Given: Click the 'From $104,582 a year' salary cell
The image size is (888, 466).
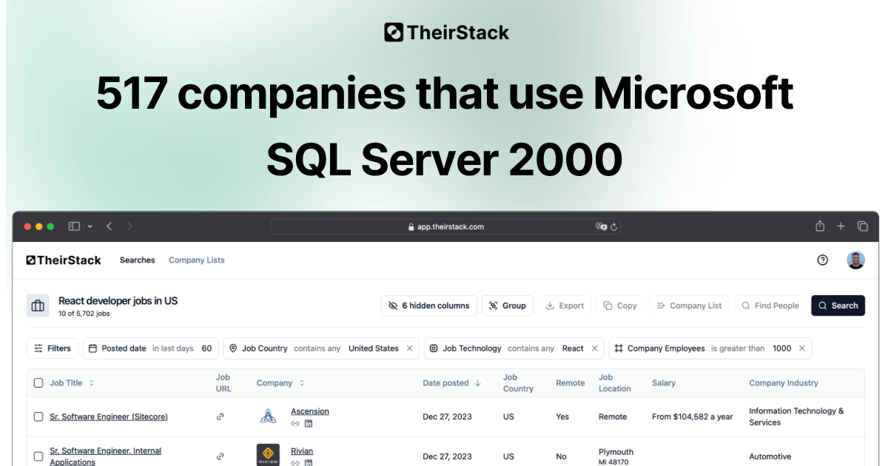Looking at the screenshot, I should click(x=693, y=417).
